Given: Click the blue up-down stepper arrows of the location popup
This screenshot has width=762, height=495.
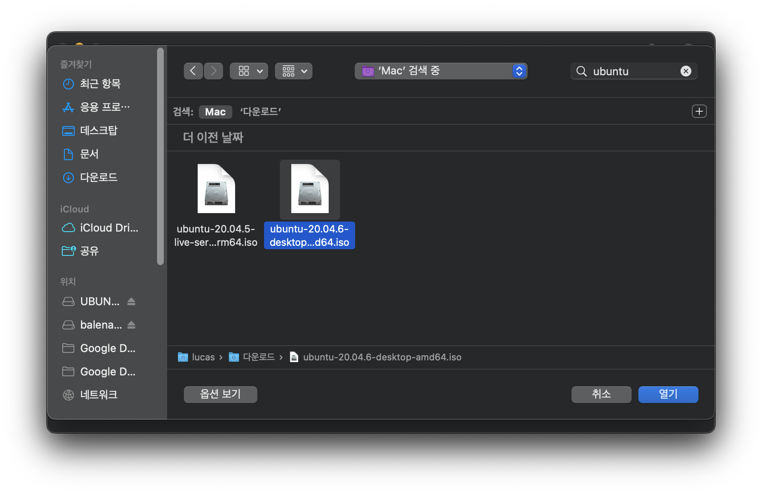Looking at the screenshot, I should pos(519,71).
